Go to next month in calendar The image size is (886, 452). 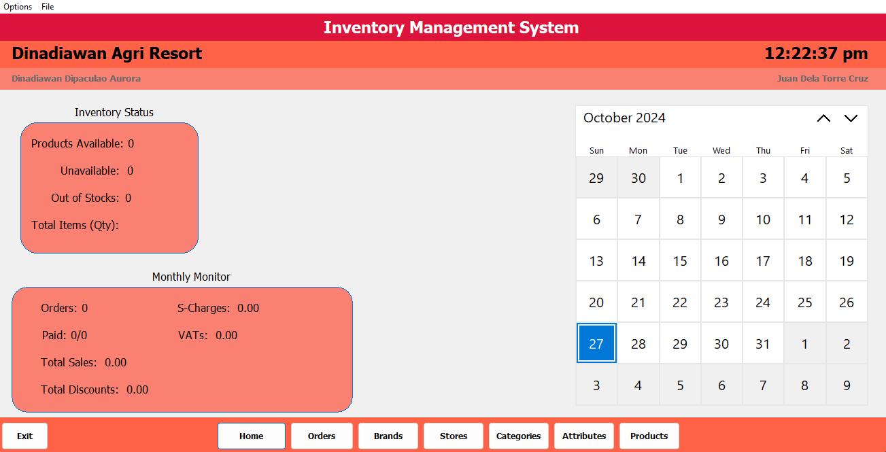tap(851, 118)
